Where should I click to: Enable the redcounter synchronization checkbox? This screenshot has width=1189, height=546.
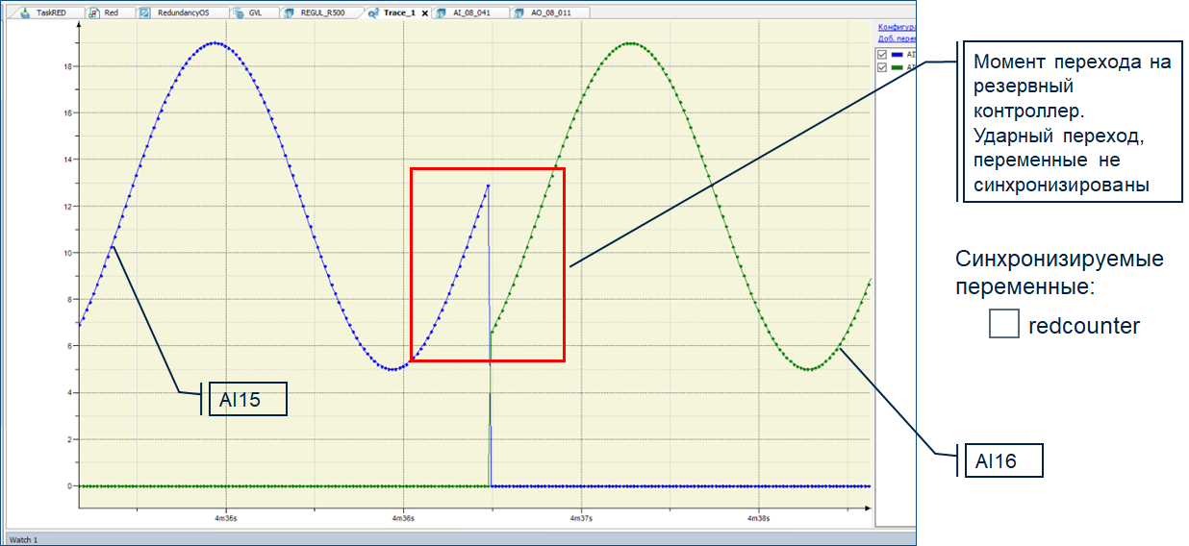(x=1003, y=326)
